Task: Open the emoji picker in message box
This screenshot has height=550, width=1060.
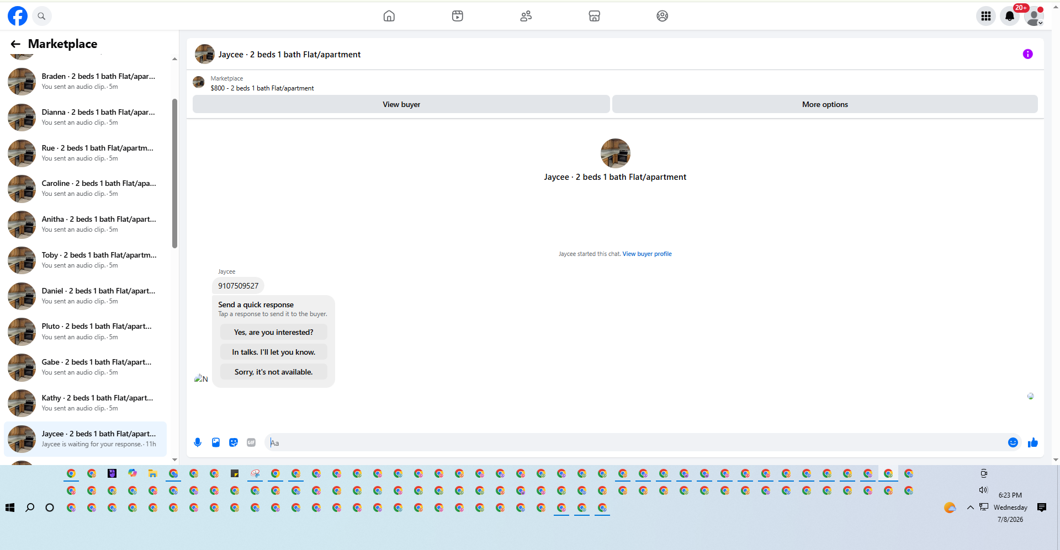Action: click(x=1013, y=442)
